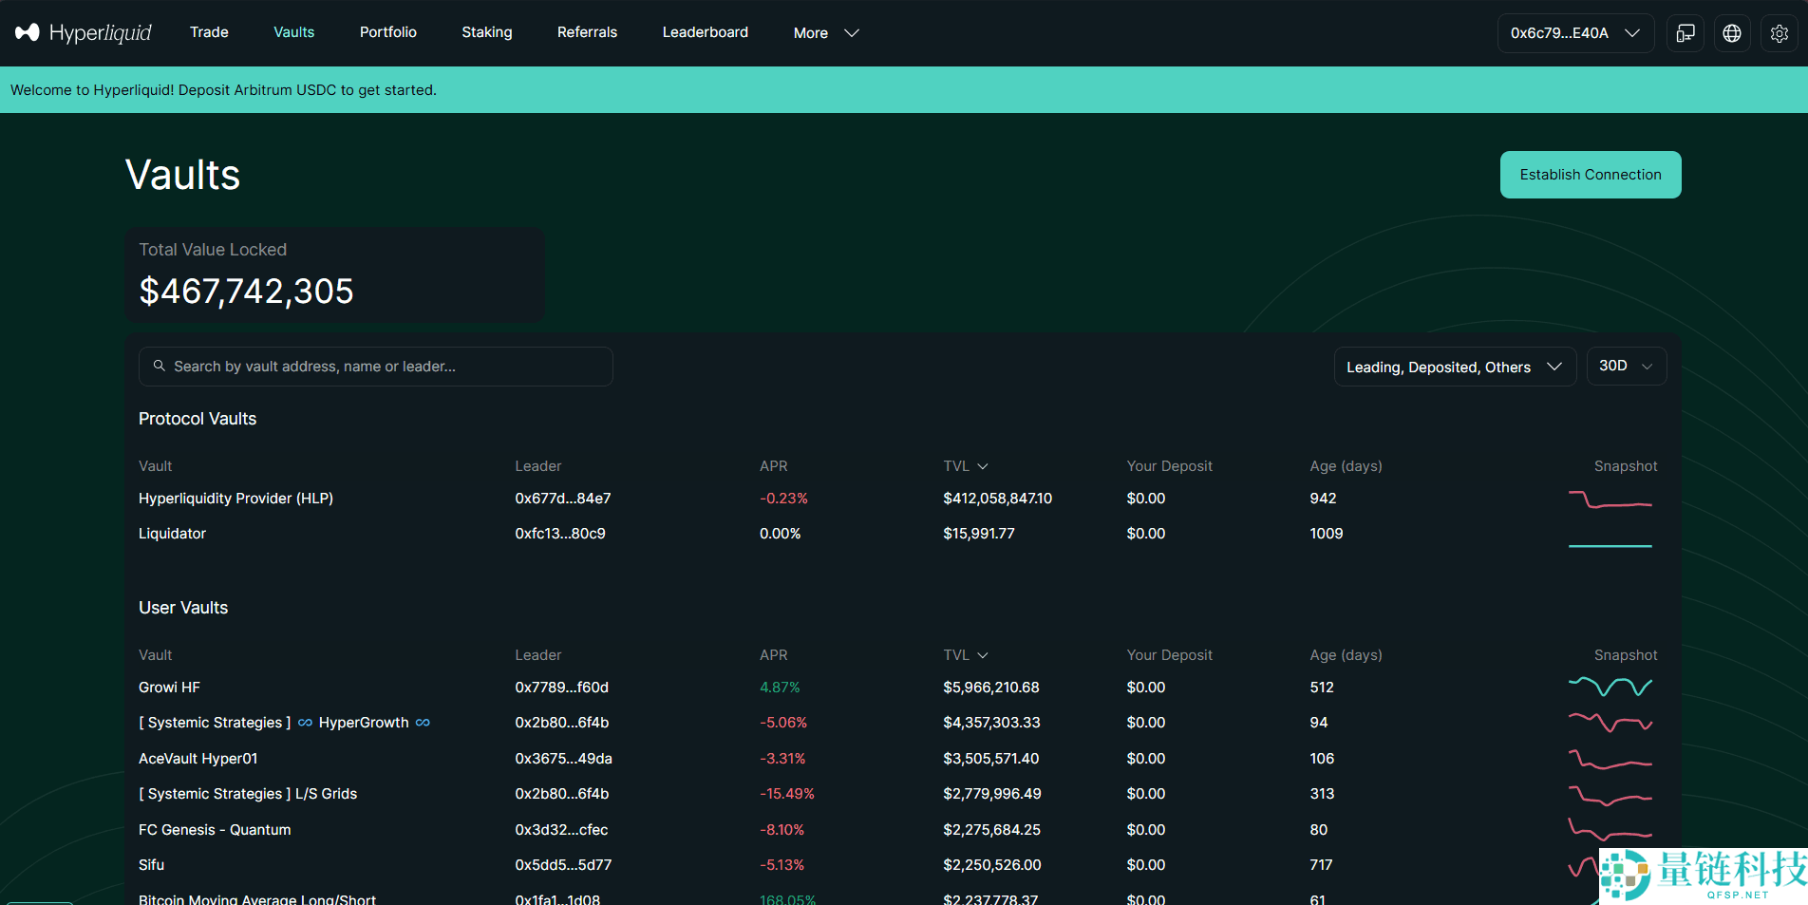Open Systemic Strategies HyperGrowth vault
This screenshot has width=1808, height=905.
tap(284, 723)
